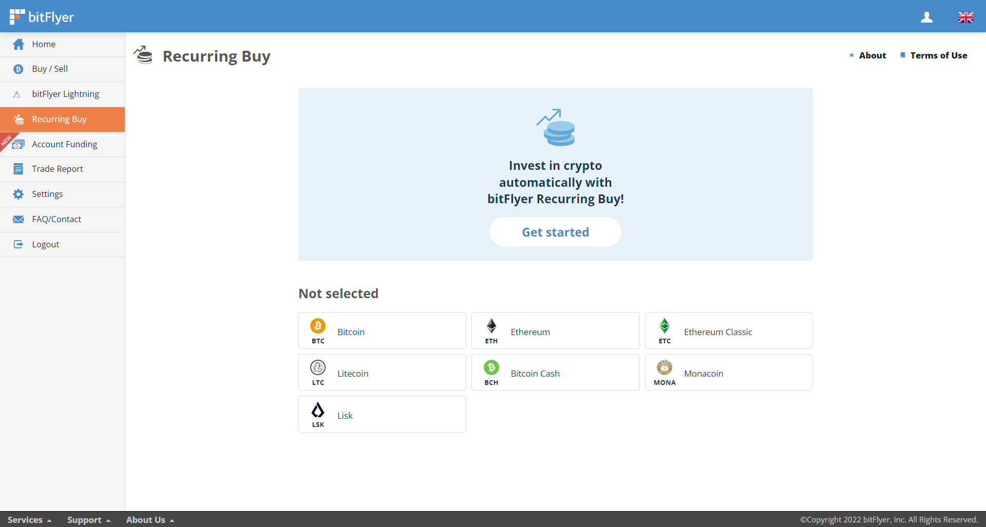Click the coin stack illustration in the banner

click(556, 127)
